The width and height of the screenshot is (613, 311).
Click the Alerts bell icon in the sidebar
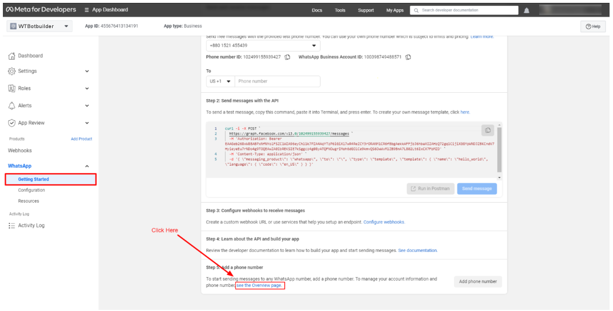11,105
